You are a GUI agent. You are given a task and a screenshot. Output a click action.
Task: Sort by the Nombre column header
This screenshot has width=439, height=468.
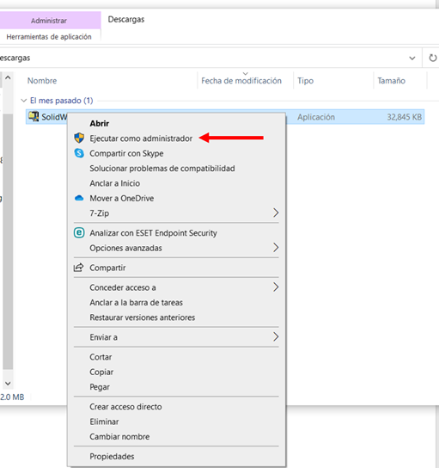[x=42, y=81]
